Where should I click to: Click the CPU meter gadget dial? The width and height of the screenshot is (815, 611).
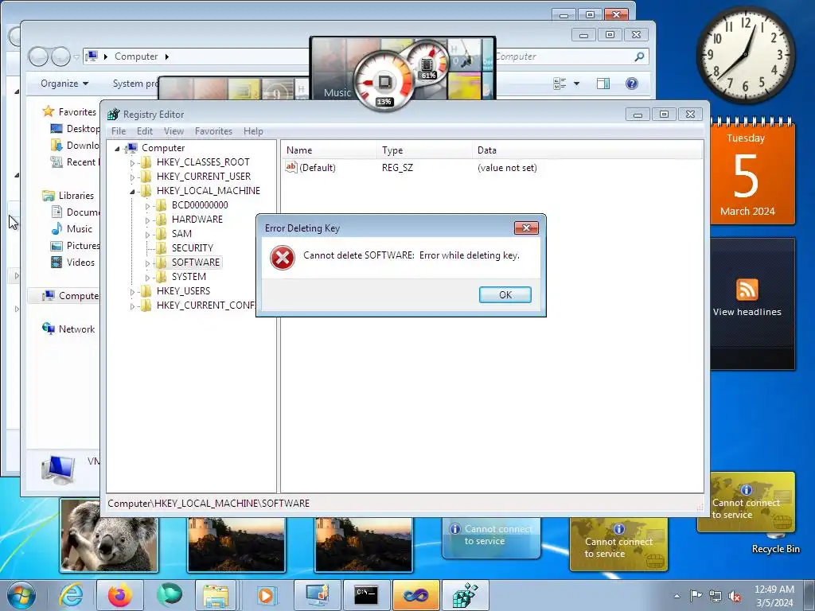coord(384,82)
